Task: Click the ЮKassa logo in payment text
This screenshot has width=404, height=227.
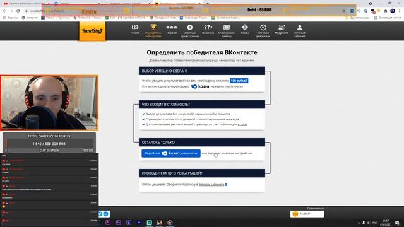Action: click(x=200, y=86)
